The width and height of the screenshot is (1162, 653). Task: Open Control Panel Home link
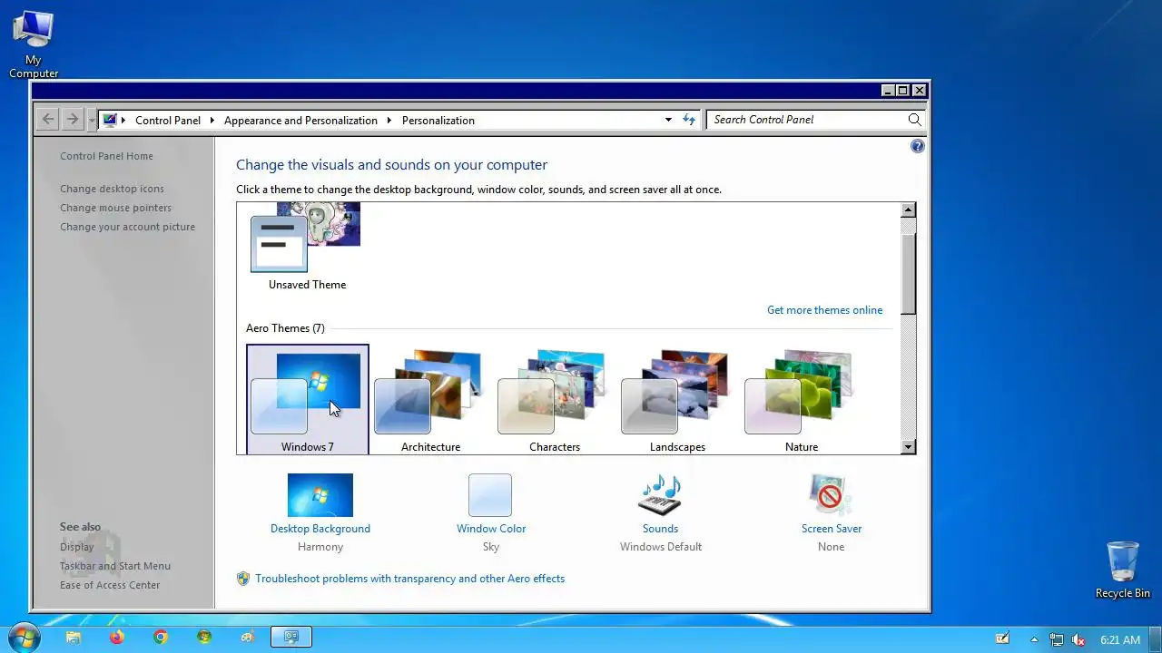106,156
